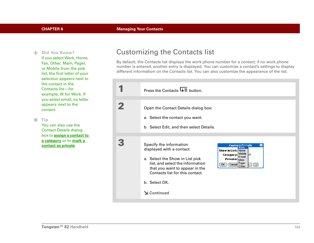
Task: Click the 'CHAPTER 6' header text
Action: pyautogui.click(x=52, y=29)
